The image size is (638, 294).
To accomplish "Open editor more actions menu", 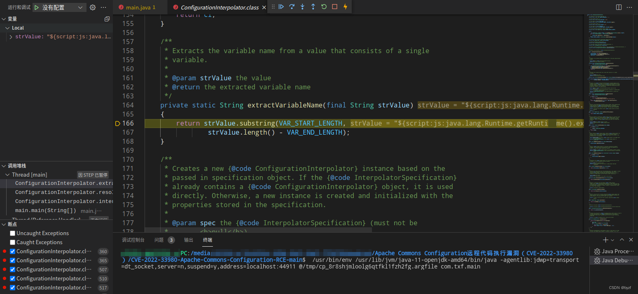I will click(629, 7).
